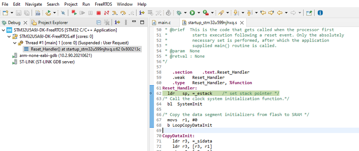The image size is (359, 151).
Task: Toggle Instruction Stepping Mode in main toolbar
Action: [x=142, y=13]
